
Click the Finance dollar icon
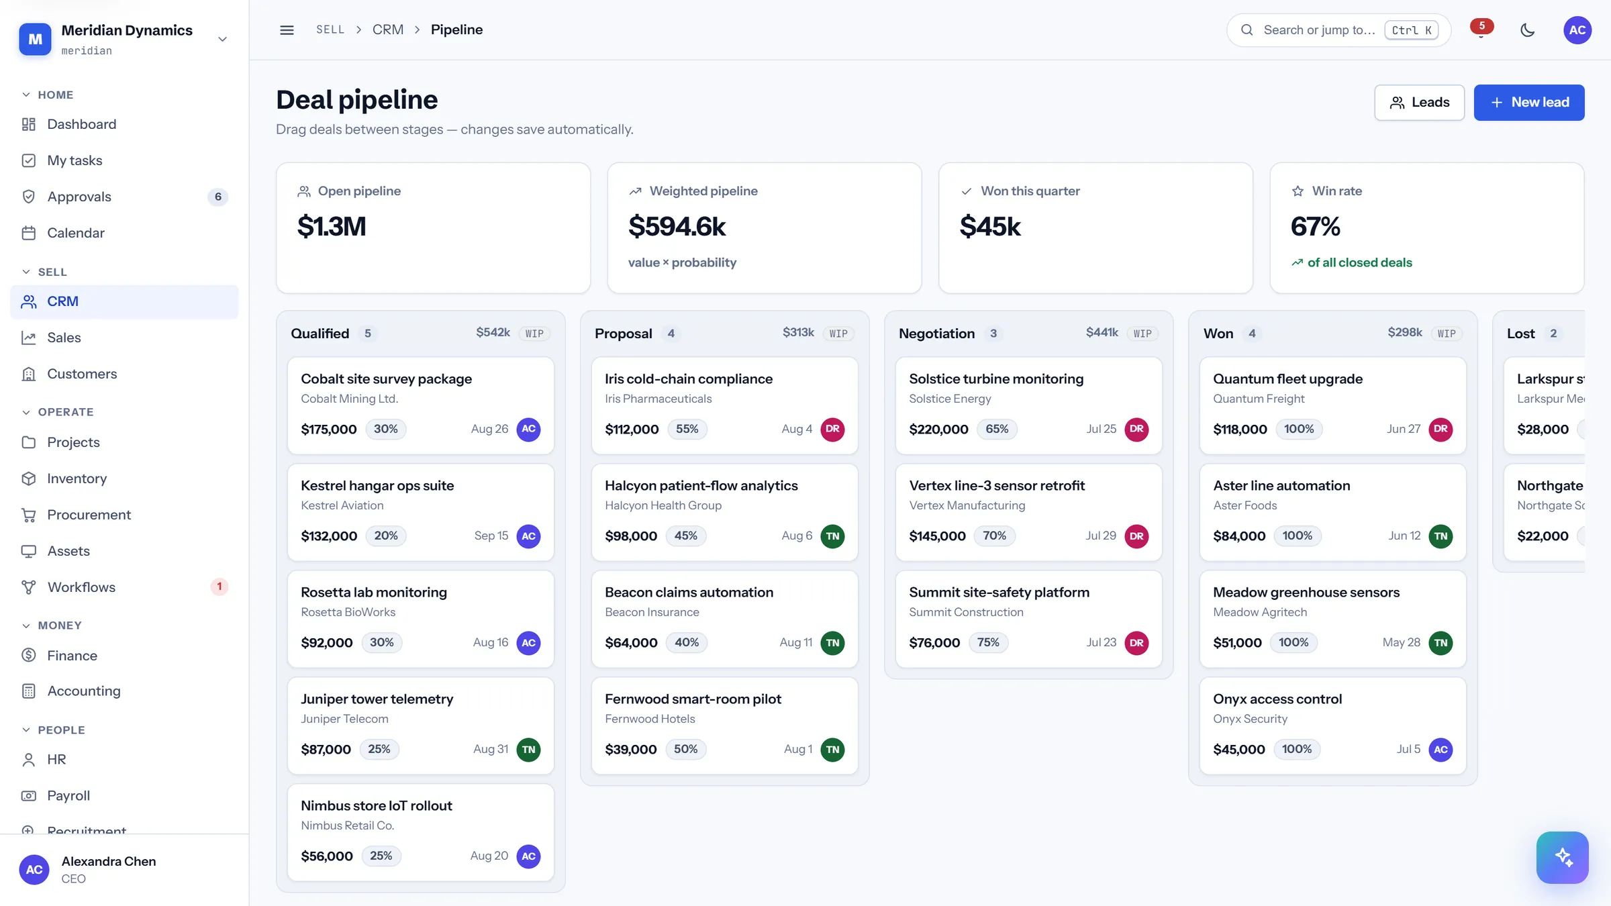pyautogui.click(x=28, y=655)
